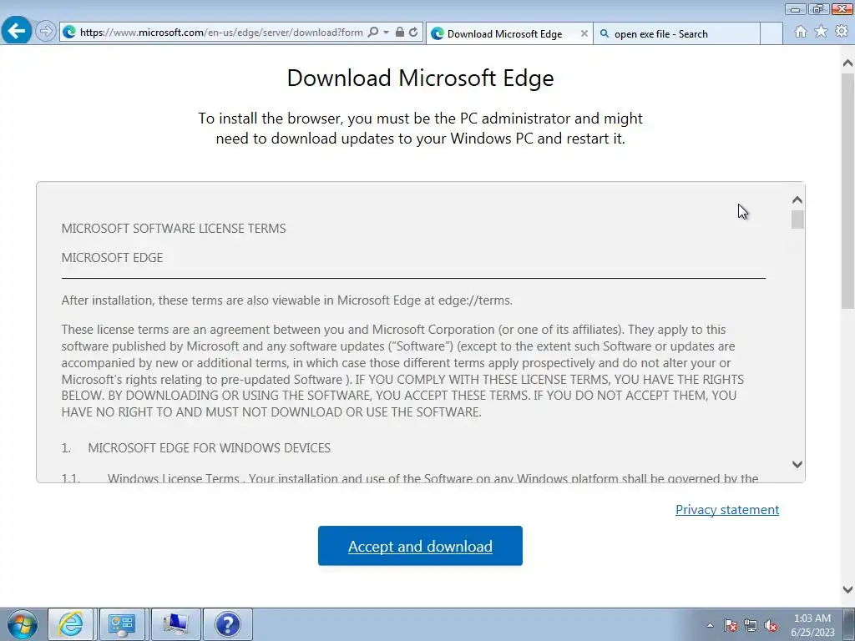Refresh the page with the reload icon
This screenshot has height=641, width=855.
point(414,33)
